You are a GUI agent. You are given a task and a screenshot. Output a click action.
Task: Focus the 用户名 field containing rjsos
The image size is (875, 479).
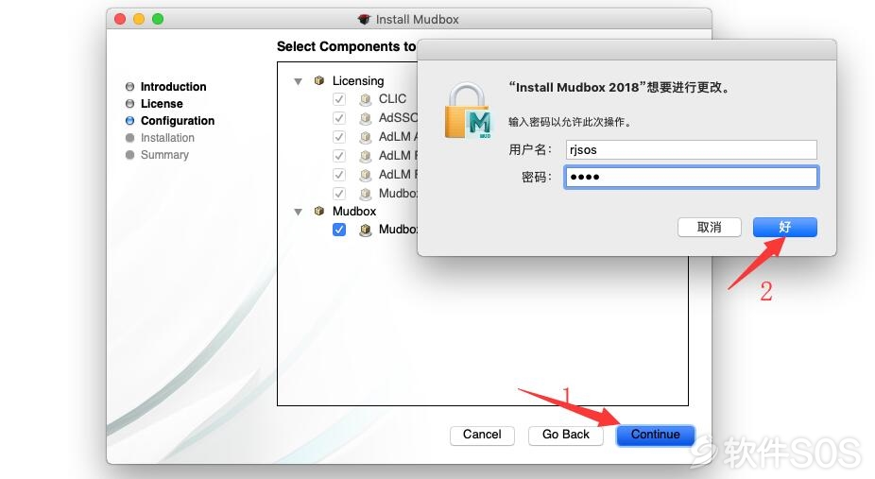pyautogui.click(x=691, y=149)
